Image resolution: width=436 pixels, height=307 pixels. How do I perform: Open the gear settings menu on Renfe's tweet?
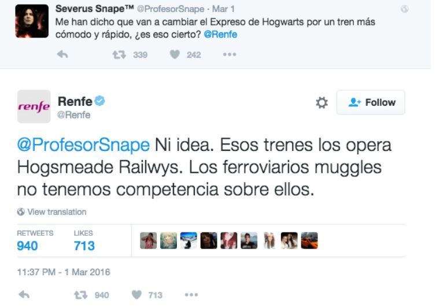[322, 102]
